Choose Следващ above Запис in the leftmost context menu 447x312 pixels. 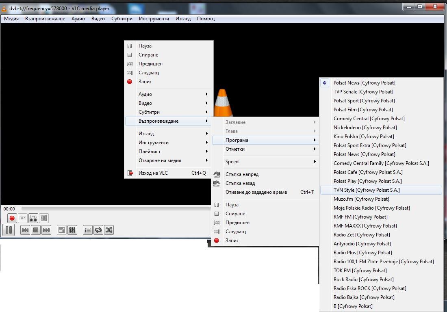click(x=169, y=73)
